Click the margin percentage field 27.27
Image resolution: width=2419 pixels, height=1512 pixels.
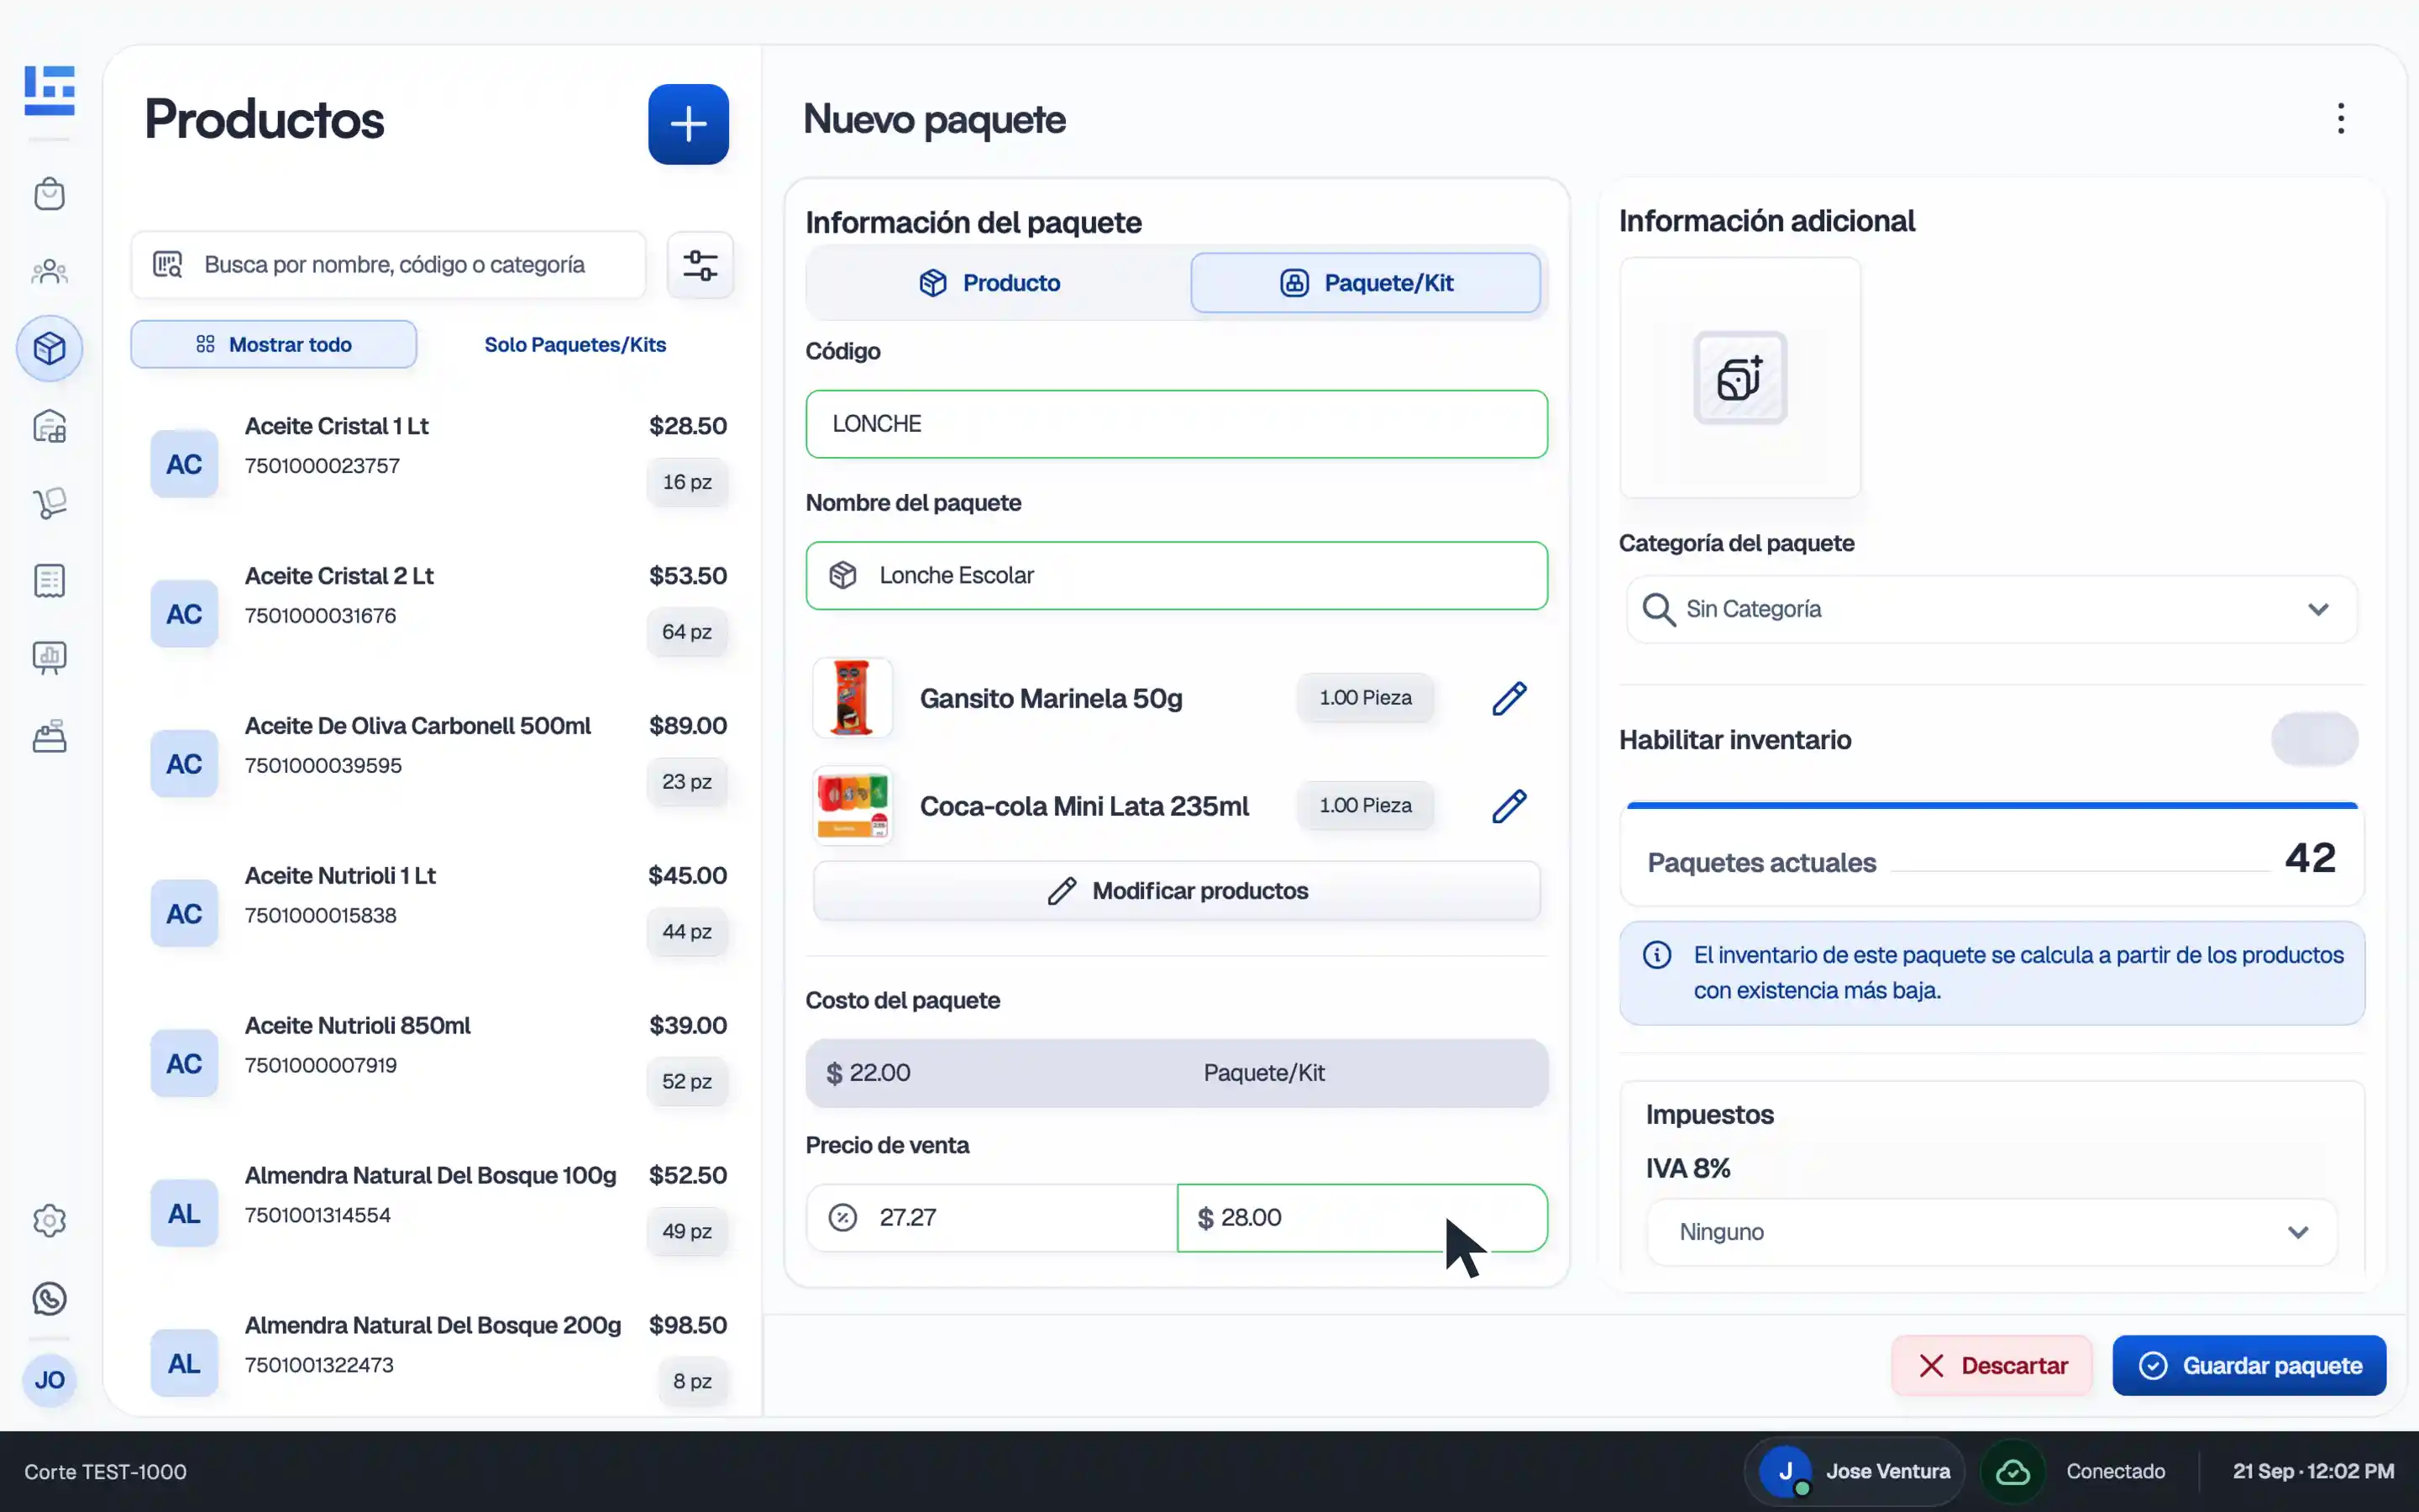pyautogui.click(x=992, y=1218)
